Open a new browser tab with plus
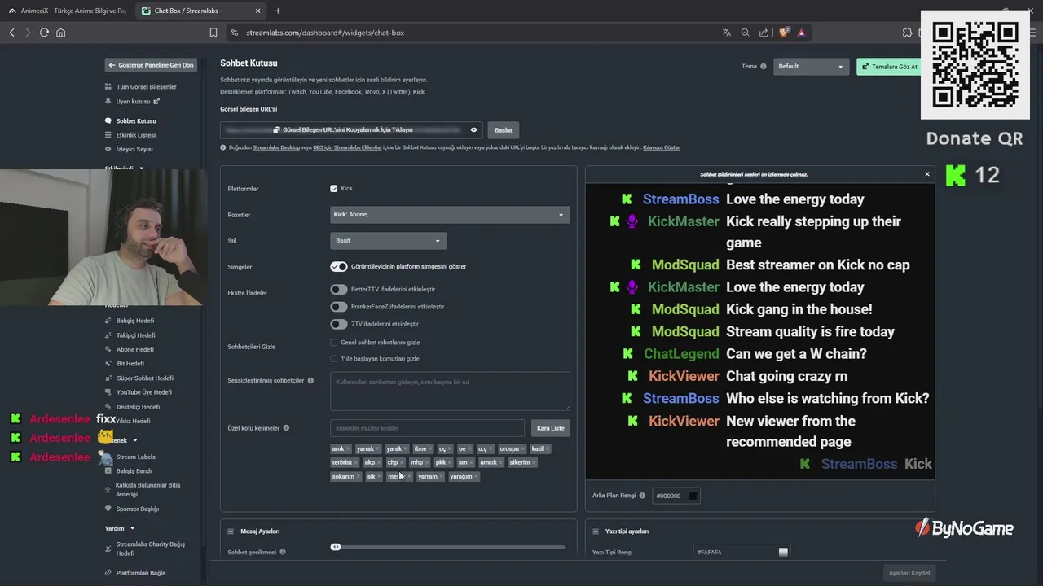Viewport: 1043px width, 586px height. (278, 11)
